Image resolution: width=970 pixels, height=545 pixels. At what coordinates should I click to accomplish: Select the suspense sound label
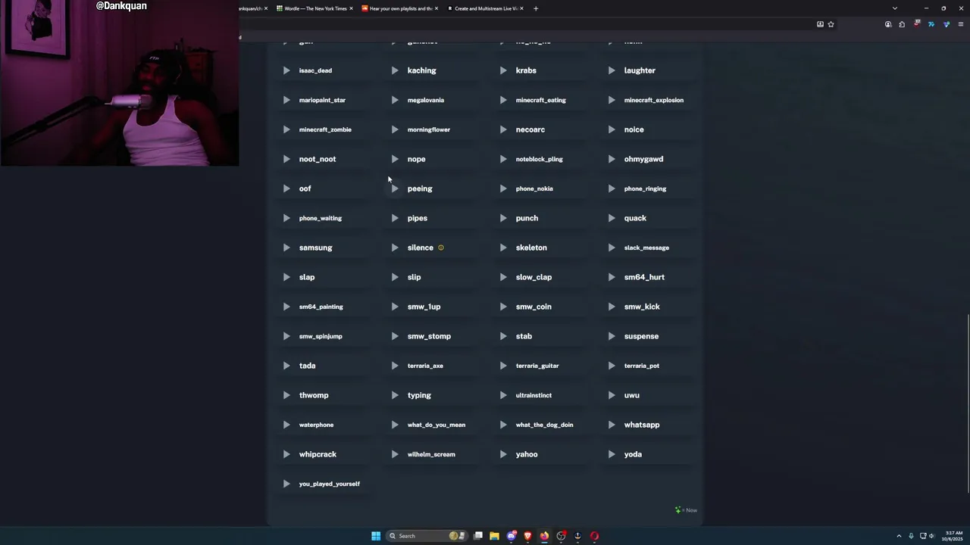641,336
